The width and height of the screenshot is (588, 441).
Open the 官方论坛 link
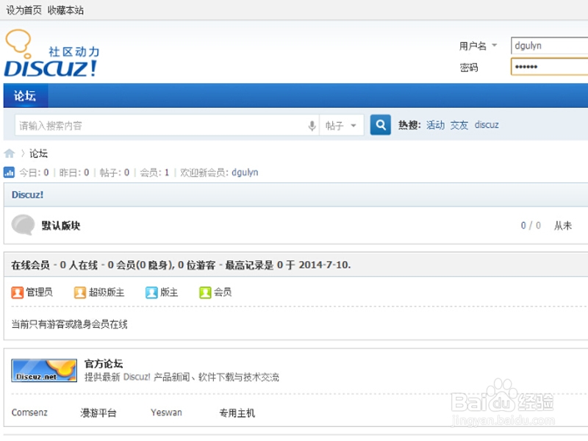pos(104,363)
